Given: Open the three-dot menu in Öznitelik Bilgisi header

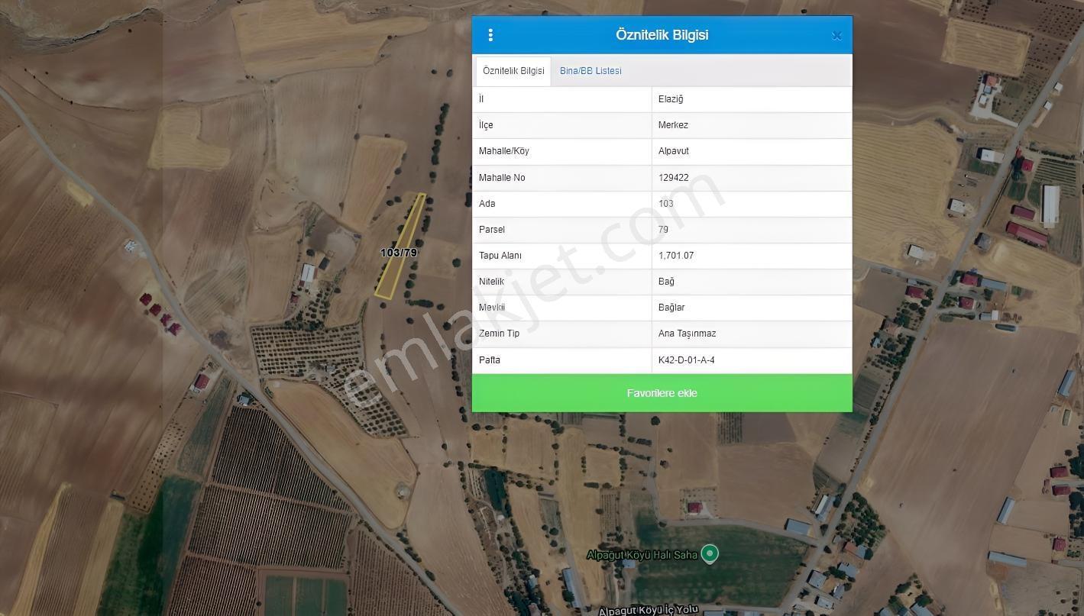Looking at the screenshot, I should [490, 35].
